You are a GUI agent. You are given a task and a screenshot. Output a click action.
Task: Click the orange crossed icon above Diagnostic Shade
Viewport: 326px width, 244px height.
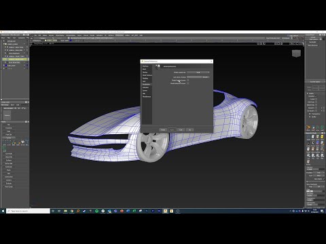[308, 127]
